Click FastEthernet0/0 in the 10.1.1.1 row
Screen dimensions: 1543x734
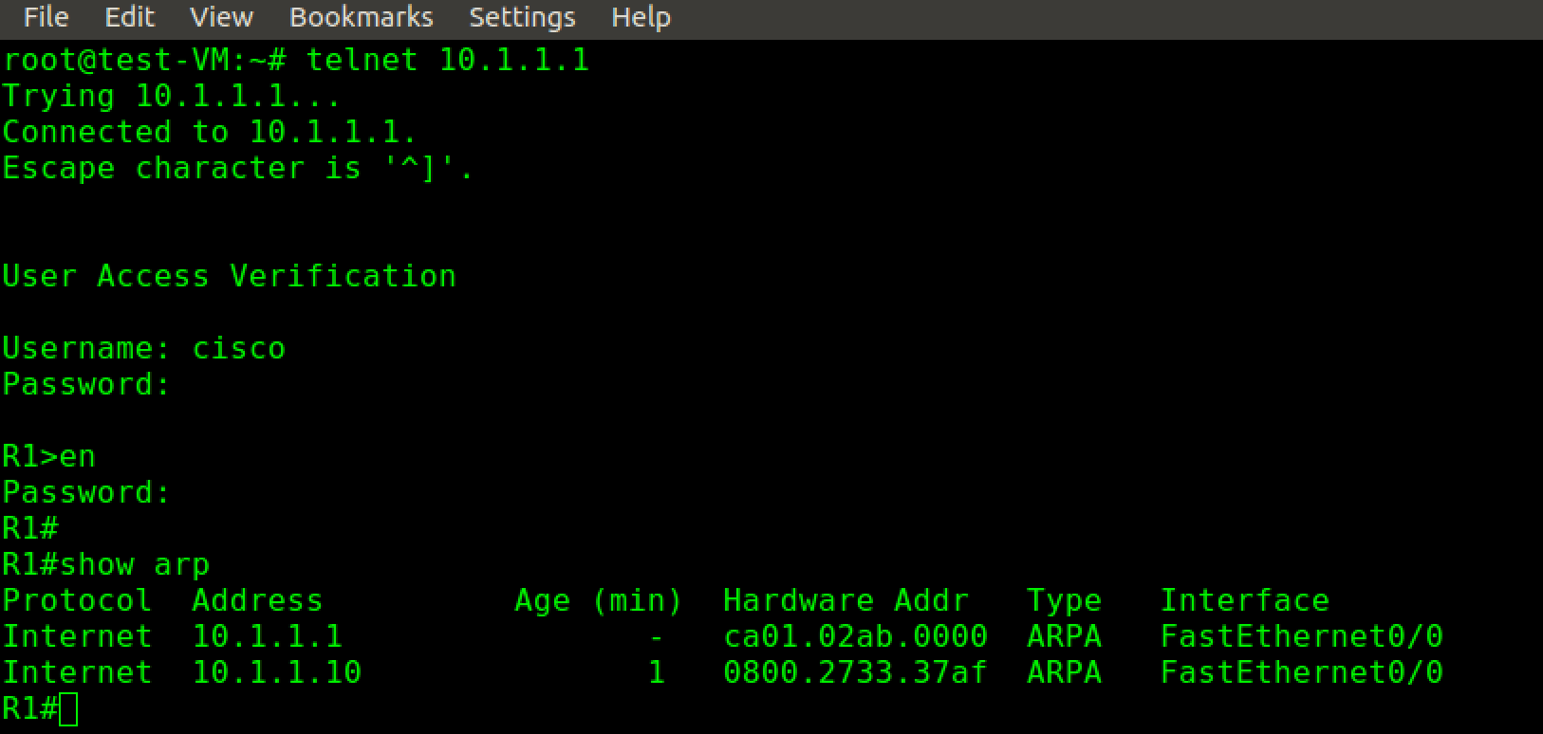click(1301, 636)
